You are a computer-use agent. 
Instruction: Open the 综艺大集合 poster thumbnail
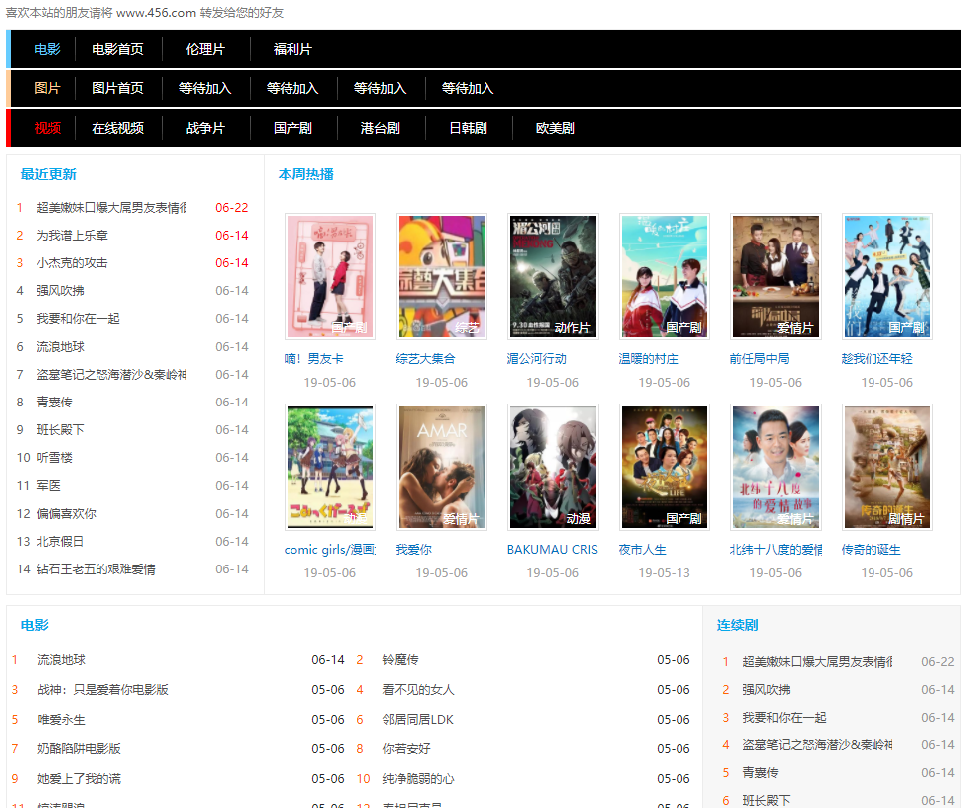[x=442, y=275]
